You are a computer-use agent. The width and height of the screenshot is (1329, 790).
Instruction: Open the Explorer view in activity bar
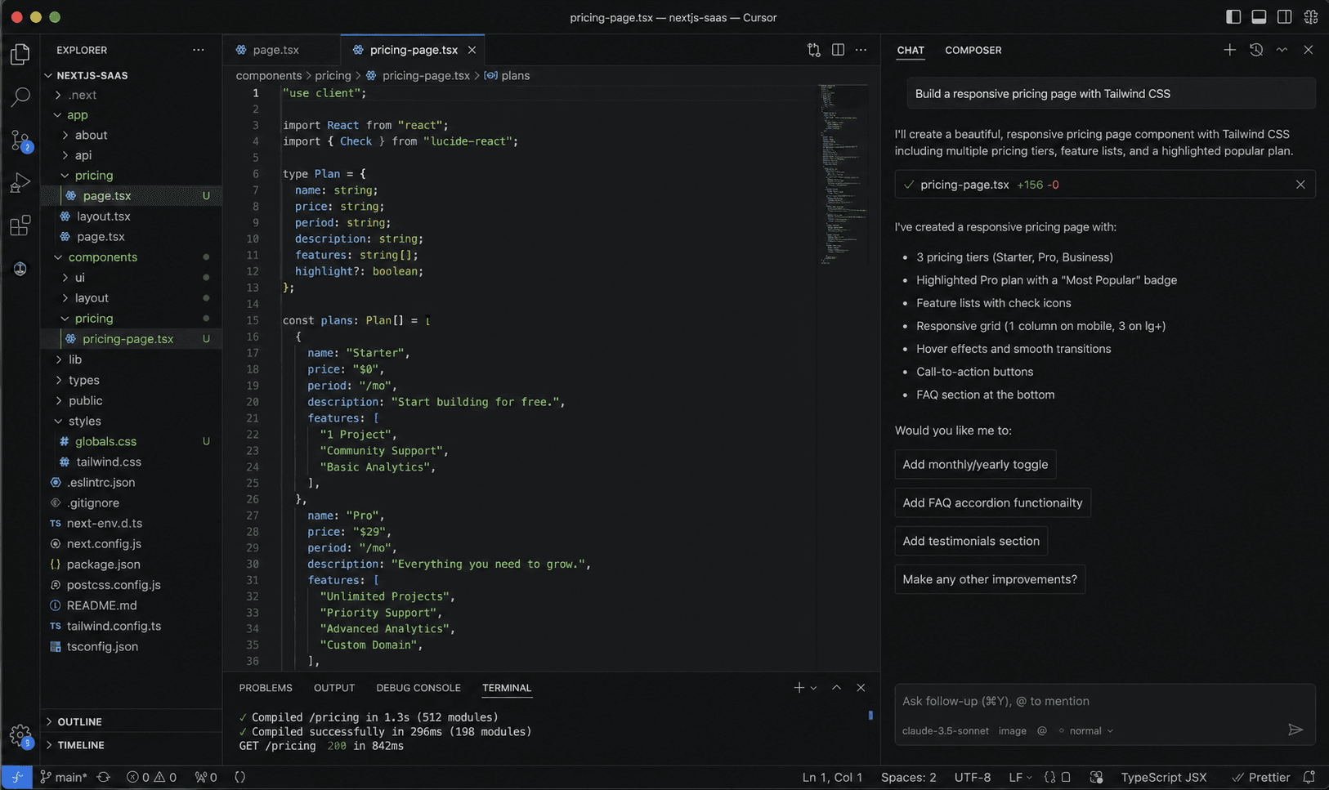pos(20,54)
